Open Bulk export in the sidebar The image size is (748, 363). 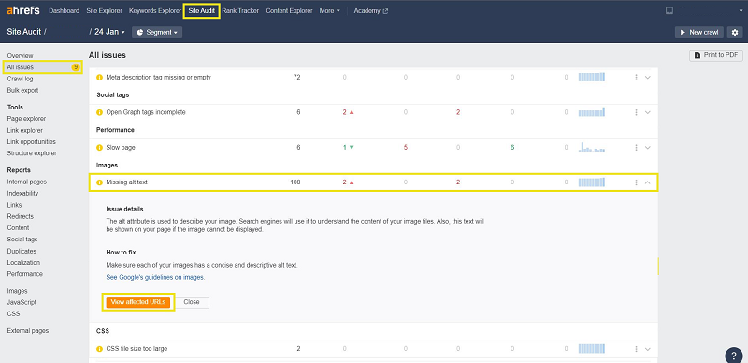click(x=22, y=90)
